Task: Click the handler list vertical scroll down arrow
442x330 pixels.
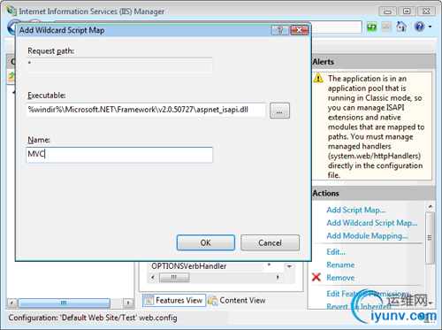Action: [289, 266]
